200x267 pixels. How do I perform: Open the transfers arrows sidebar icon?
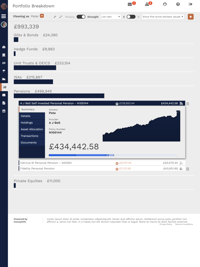click(x=4, y=63)
